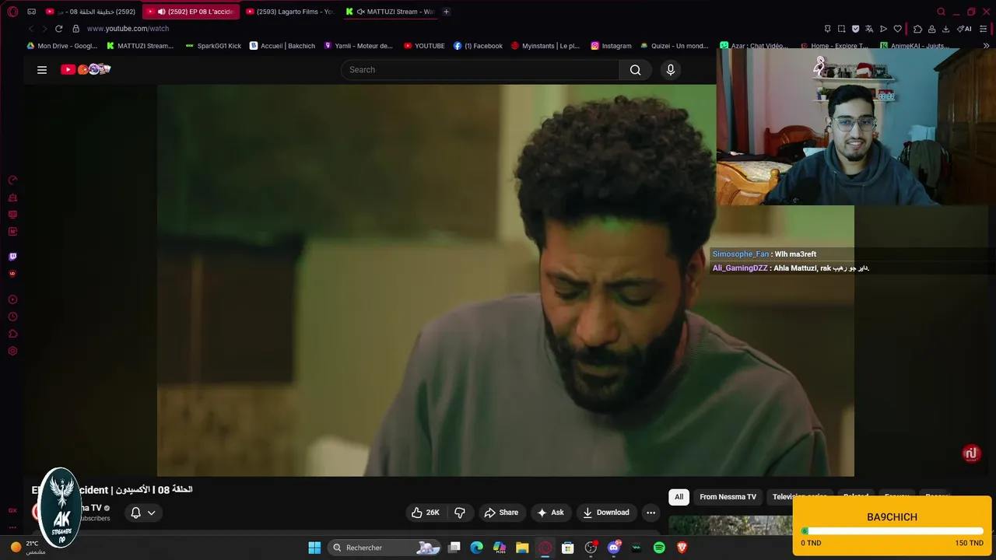Dislike the video with thumbs down

coord(460,513)
